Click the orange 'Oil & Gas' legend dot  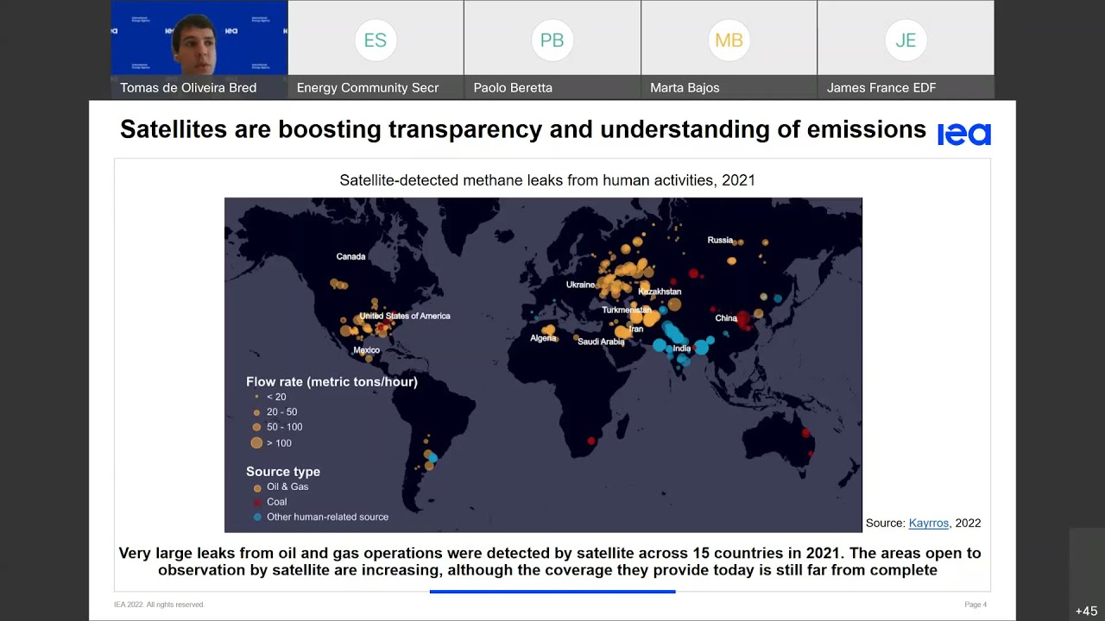[x=257, y=487]
